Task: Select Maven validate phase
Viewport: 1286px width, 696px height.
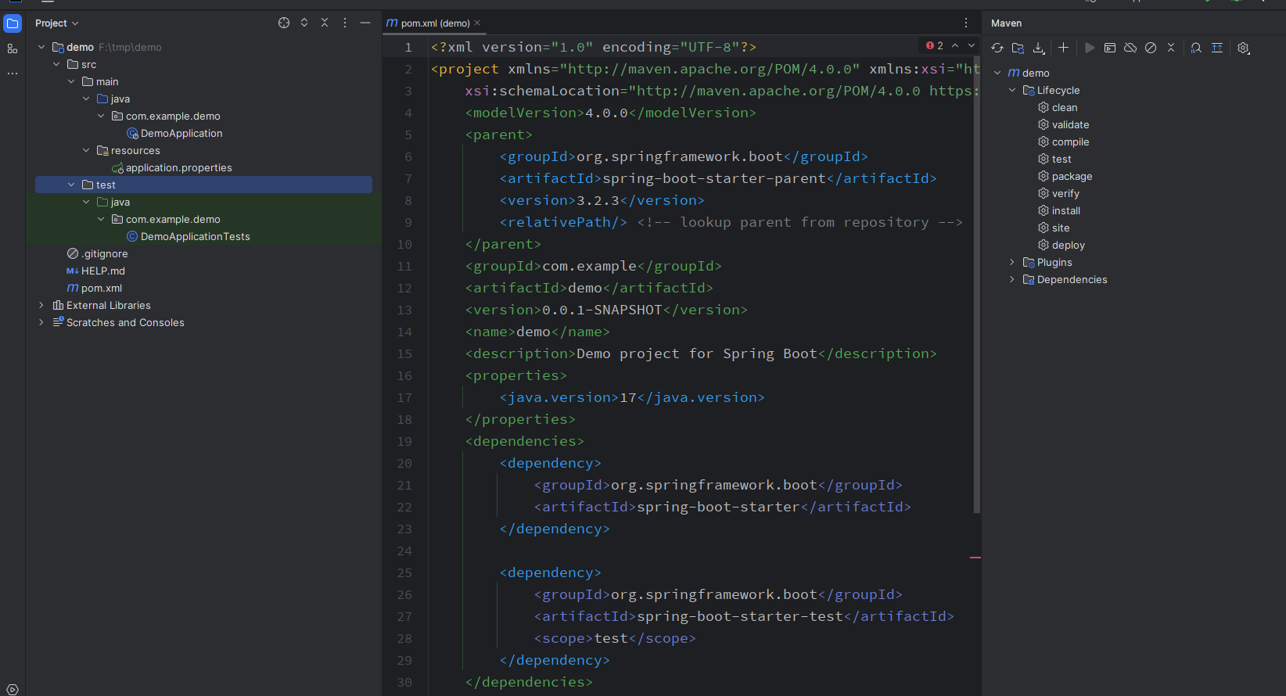Action: click(x=1070, y=124)
